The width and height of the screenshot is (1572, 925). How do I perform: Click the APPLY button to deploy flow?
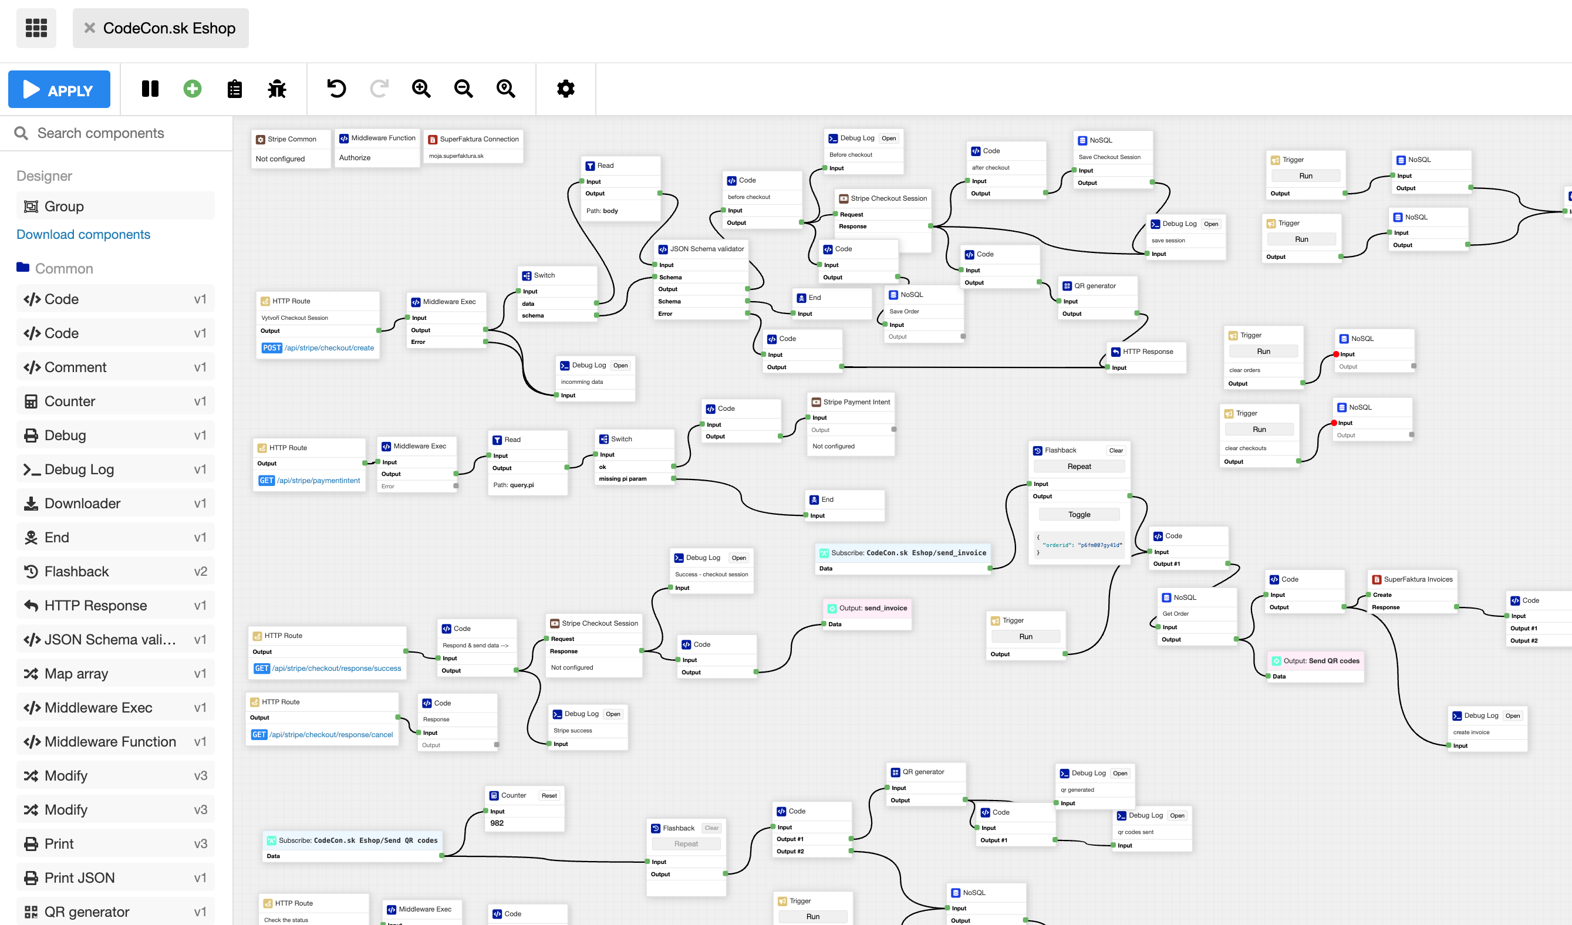click(59, 89)
